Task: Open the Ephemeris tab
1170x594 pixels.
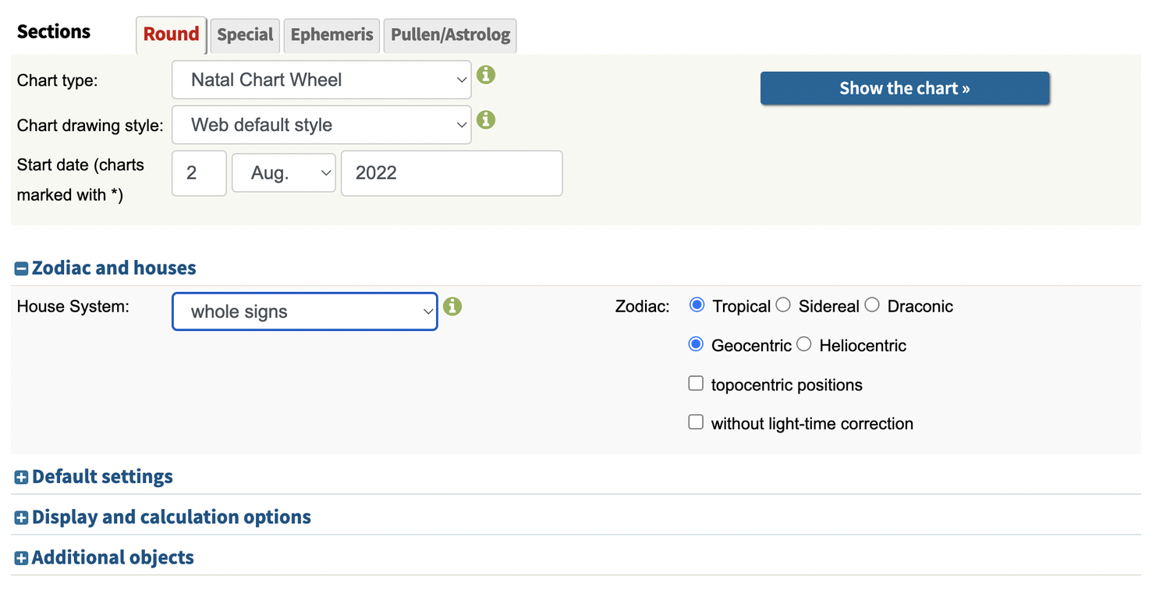Action: pyautogui.click(x=331, y=35)
